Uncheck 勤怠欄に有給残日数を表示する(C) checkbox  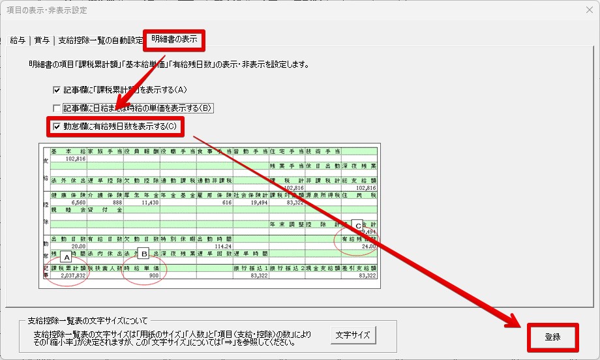[x=57, y=126]
